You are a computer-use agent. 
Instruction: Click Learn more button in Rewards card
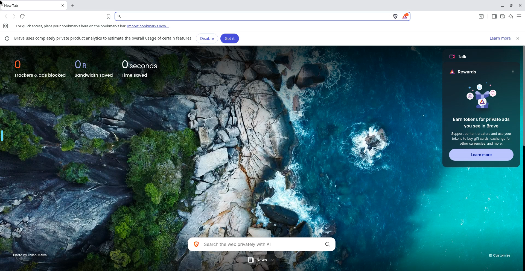tap(481, 155)
